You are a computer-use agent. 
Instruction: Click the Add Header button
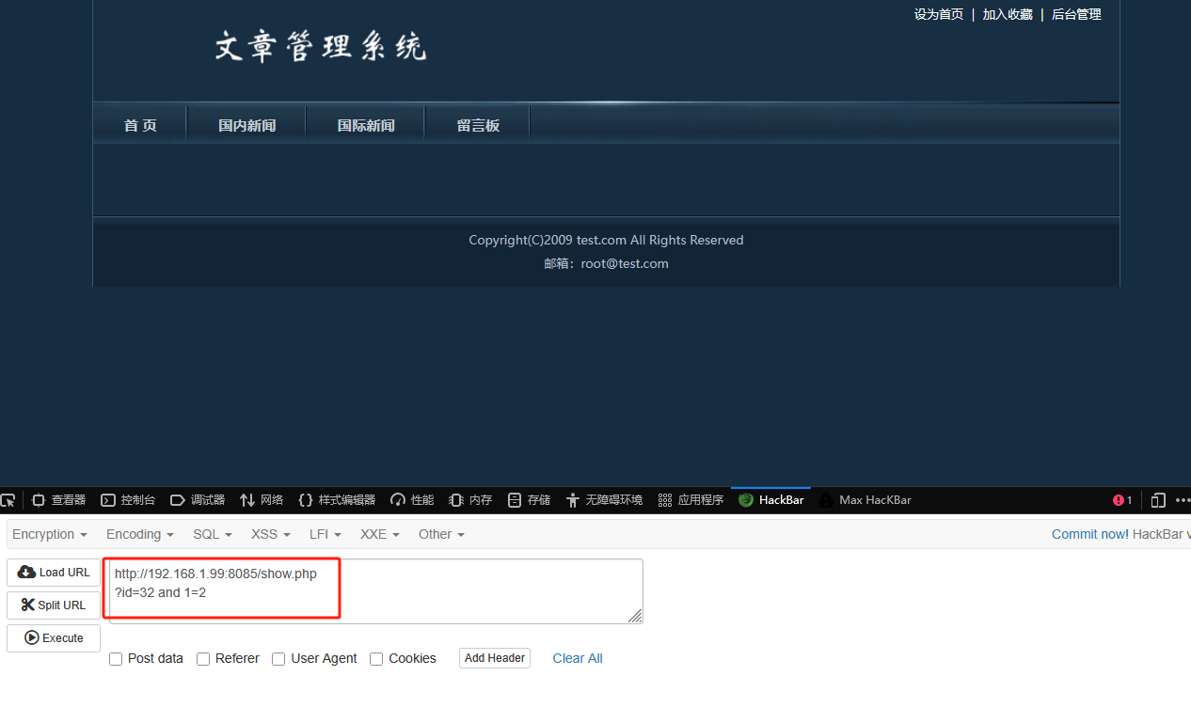point(495,658)
